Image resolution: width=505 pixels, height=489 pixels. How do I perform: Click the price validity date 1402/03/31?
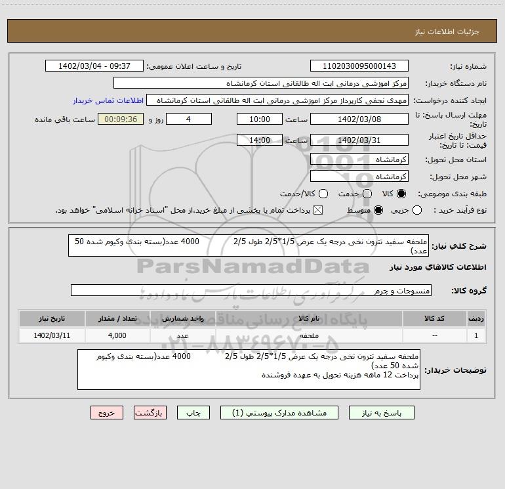[x=359, y=140]
